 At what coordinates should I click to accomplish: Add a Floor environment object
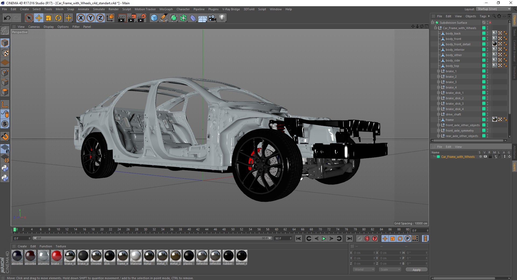pyautogui.click(x=203, y=18)
